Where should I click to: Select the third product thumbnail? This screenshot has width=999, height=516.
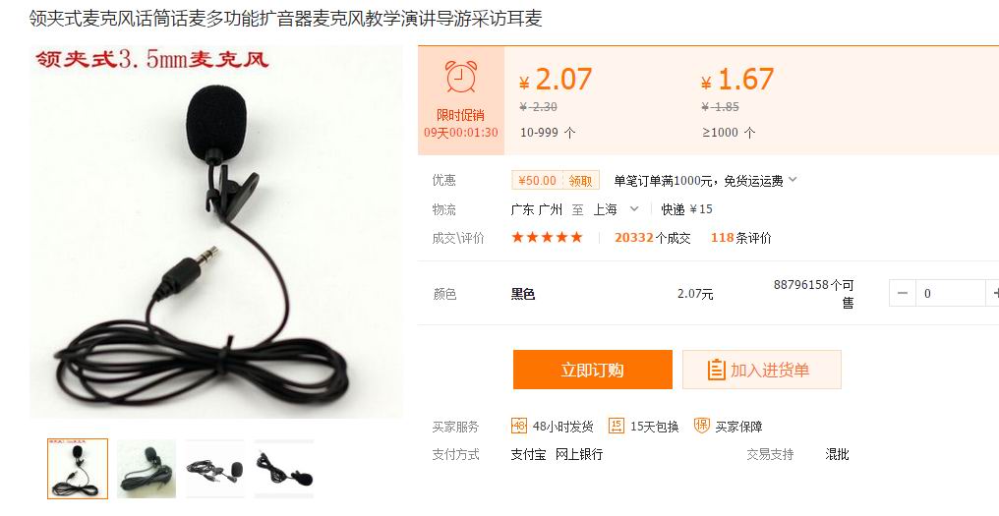pos(214,468)
